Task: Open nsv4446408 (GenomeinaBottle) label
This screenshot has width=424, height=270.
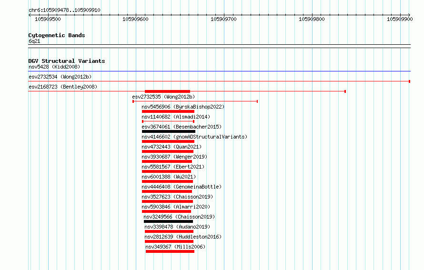Action: pyautogui.click(x=182, y=187)
